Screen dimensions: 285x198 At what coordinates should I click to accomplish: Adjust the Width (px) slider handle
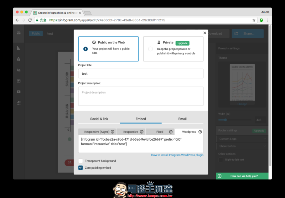click(226, 120)
